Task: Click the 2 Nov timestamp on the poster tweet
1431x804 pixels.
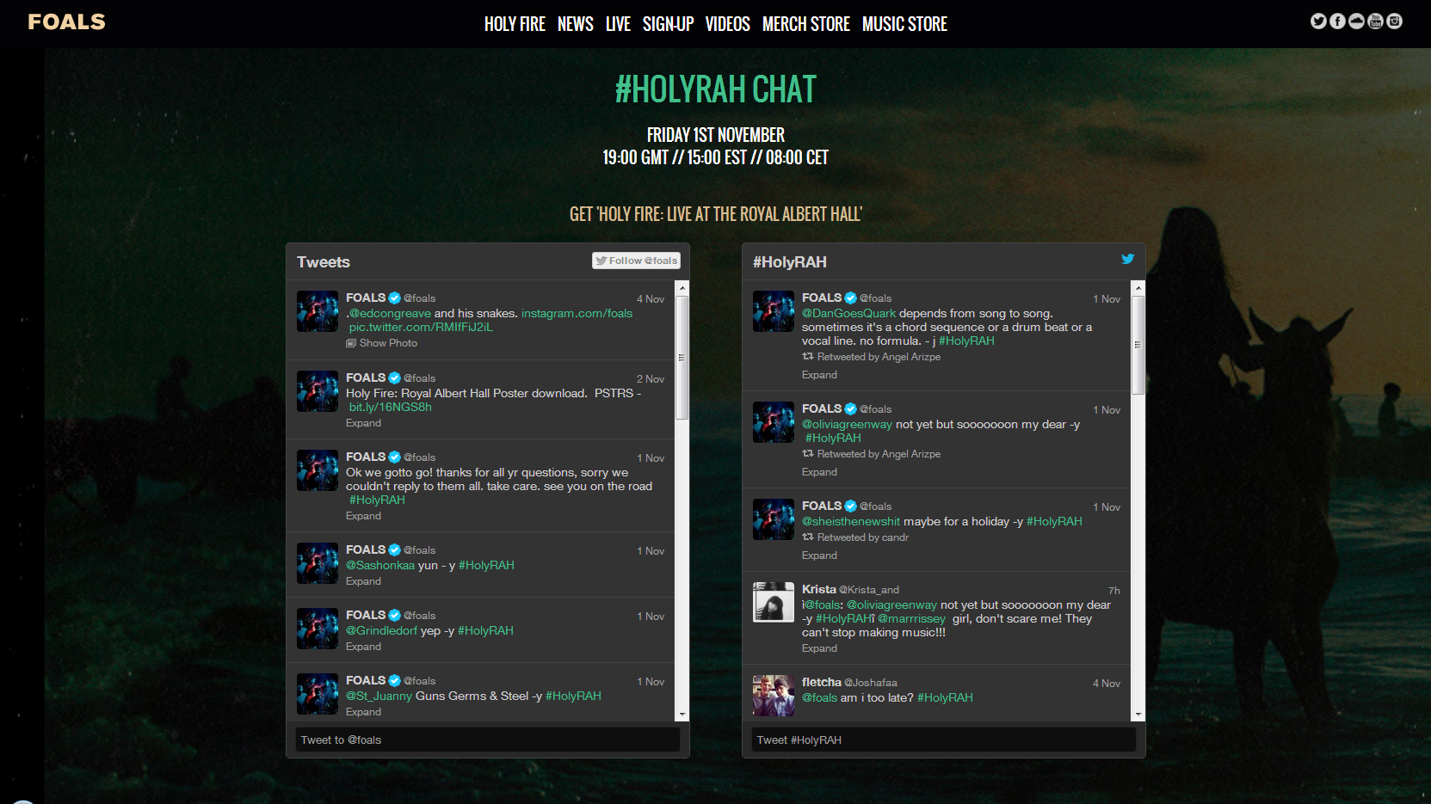Action: tap(651, 379)
